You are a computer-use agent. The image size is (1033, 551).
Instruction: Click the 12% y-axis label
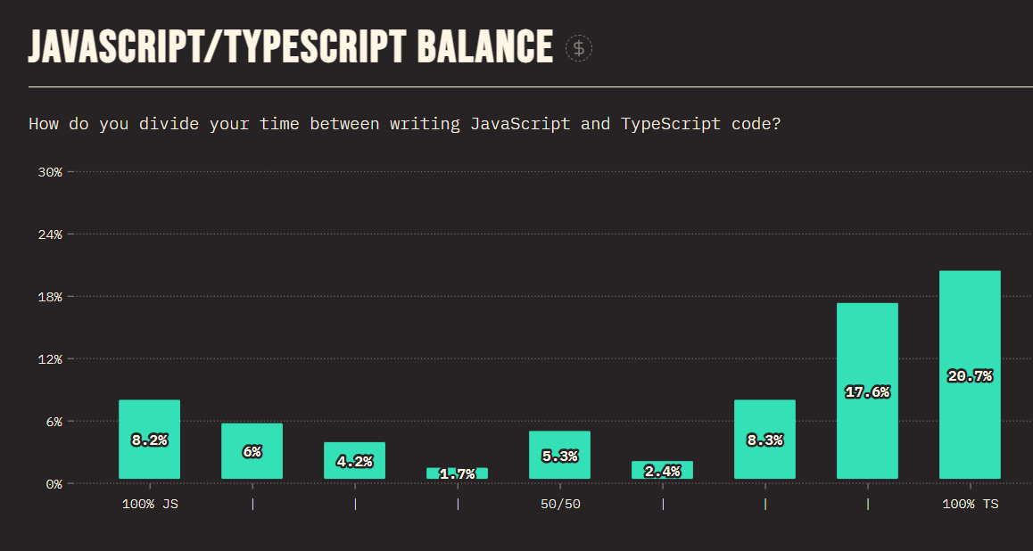(x=50, y=359)
